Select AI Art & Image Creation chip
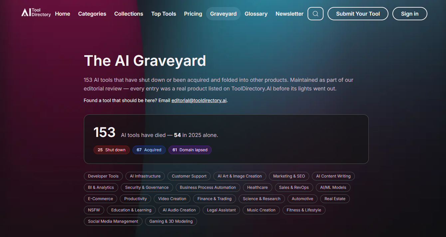The image size is (446, 237). click(240, 176)
